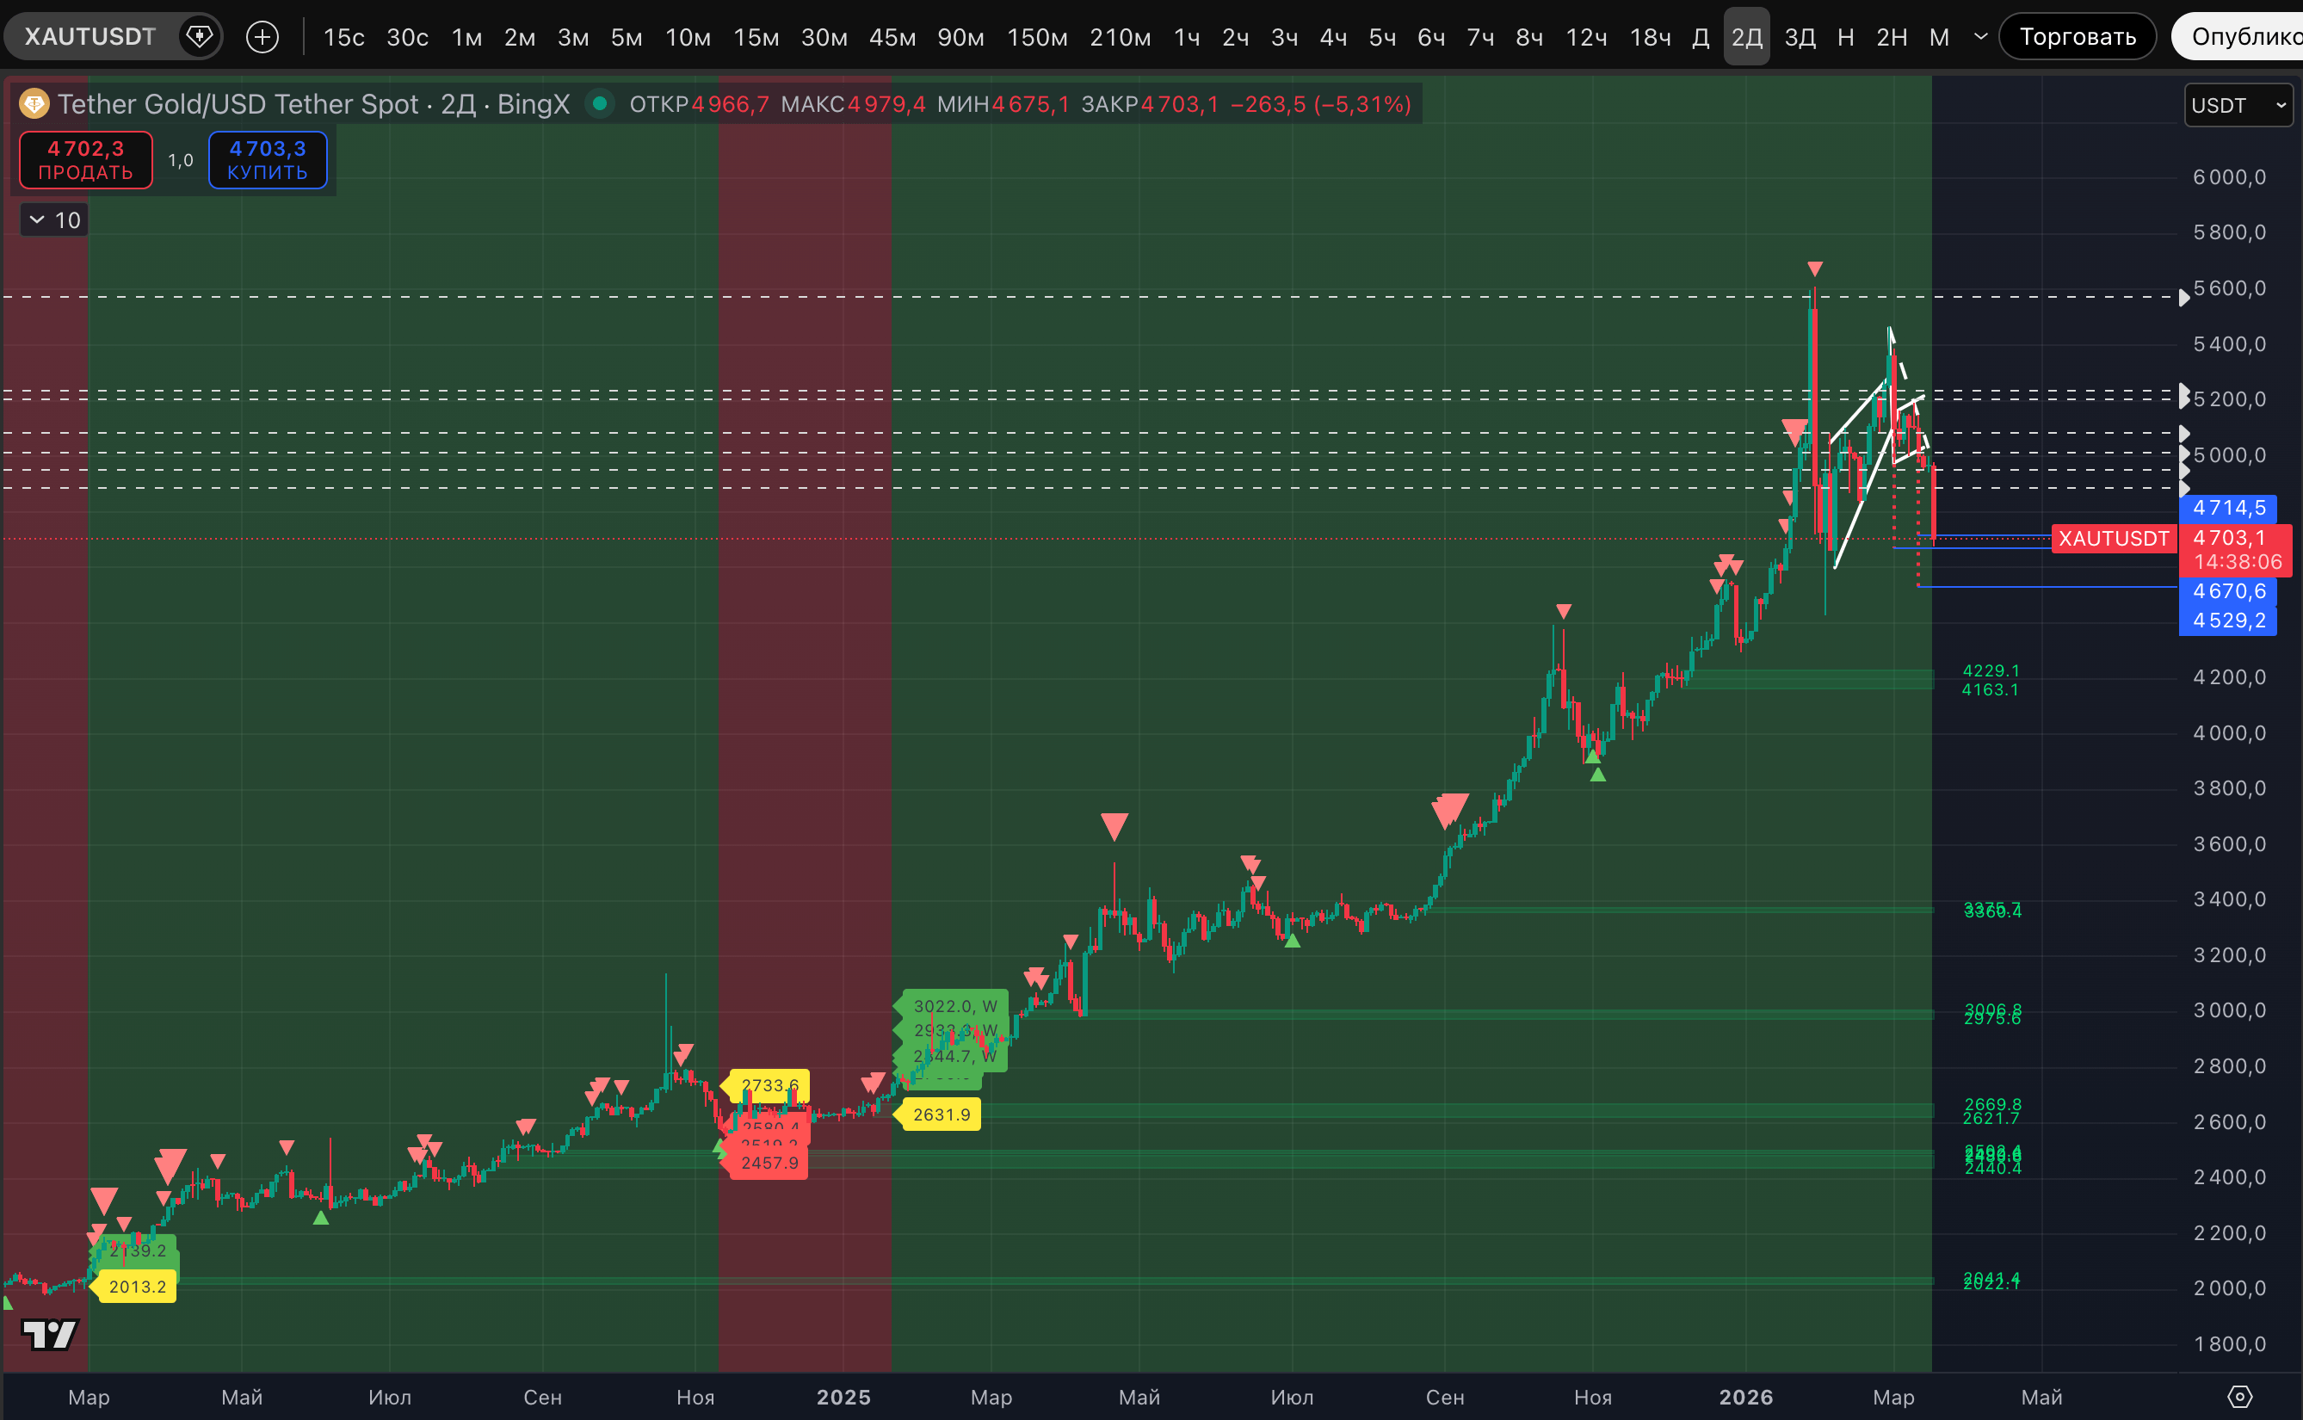This screenshot has width=2303, height=1420.
Task: Switch to the 4ч timeframe
Action: point(1333,37)
